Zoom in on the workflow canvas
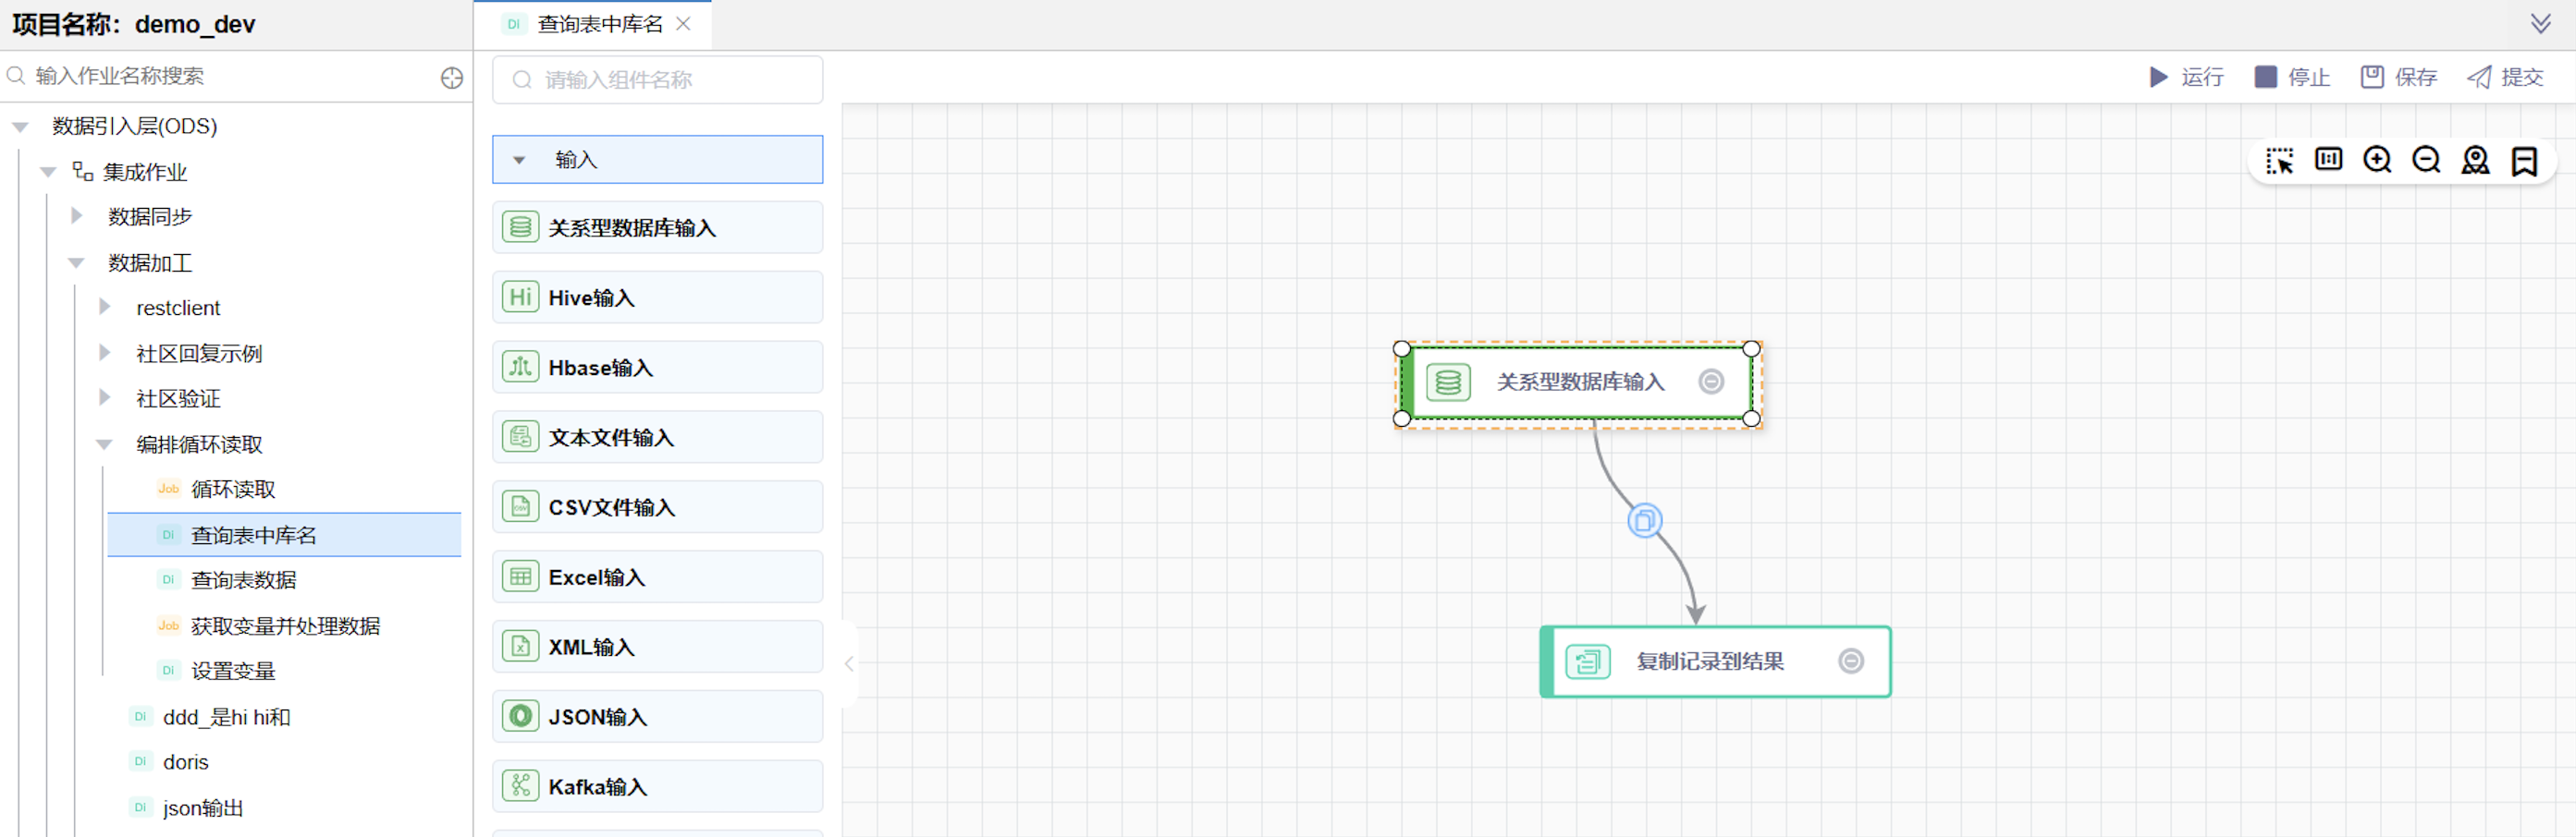Image resolution: width=2576 pixels, height=837 pixels. coord(2377,160)
